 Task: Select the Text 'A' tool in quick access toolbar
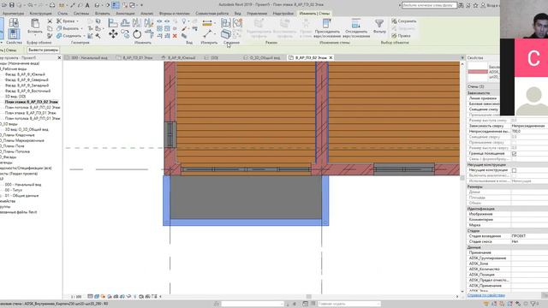coord(87,5)
